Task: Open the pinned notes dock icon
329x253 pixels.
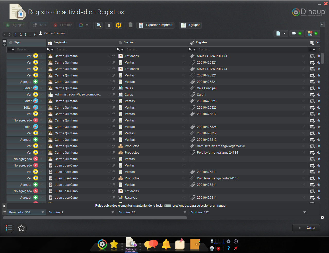Action: pyautogui.click(x=180, y=244)
